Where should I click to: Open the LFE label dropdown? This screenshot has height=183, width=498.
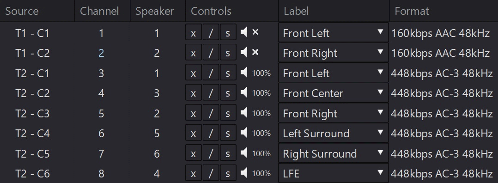click(334, 173)
